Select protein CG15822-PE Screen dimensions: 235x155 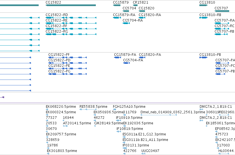[x=67, y=69]
